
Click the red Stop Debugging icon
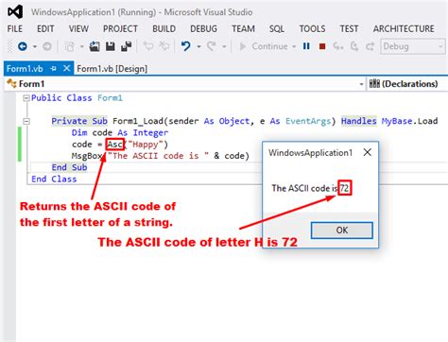click(x=322, y=46)
